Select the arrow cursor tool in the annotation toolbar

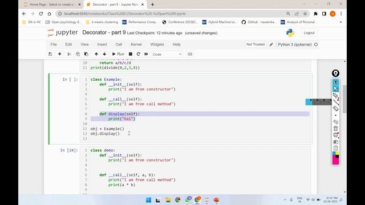[335, 89]
